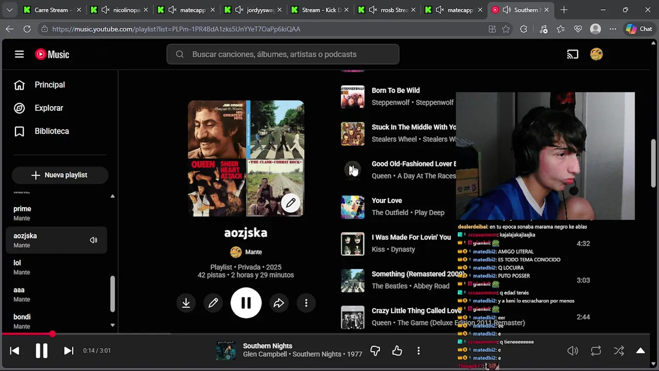Click the search magnifier icon
659x371 pixels.
180,54
